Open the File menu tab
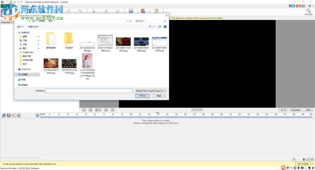Image resolution: width=315 pixels, height=170 pixels. (x=5, y=6)
